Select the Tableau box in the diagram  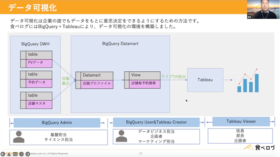click(x=205, y=80)
